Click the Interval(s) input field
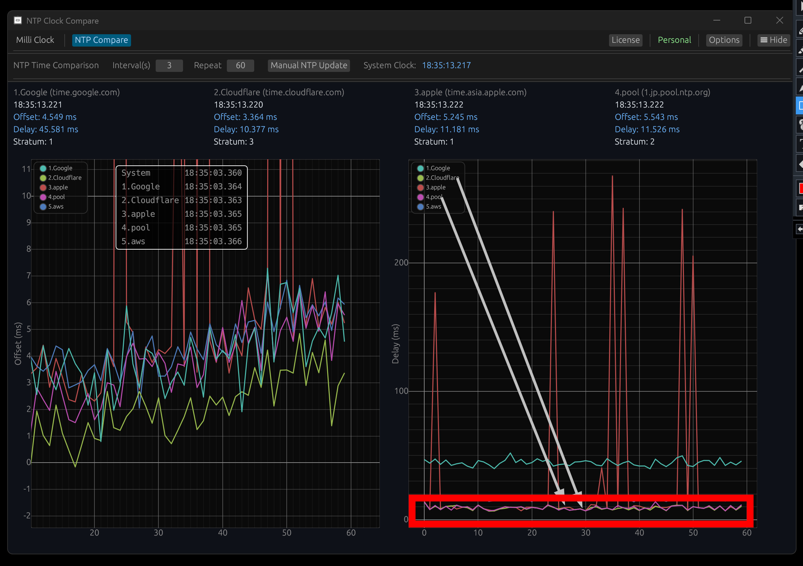This screenshot has height=566, width=803. (169, 65)
